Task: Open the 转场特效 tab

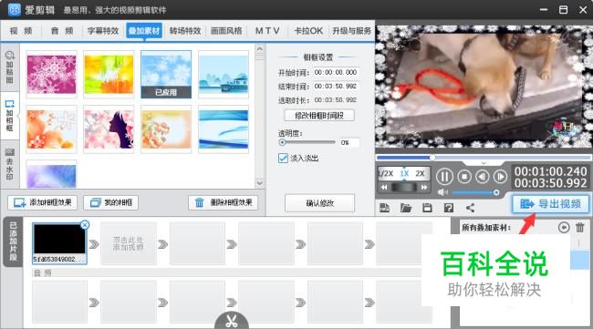Action: tap(185, 31)
